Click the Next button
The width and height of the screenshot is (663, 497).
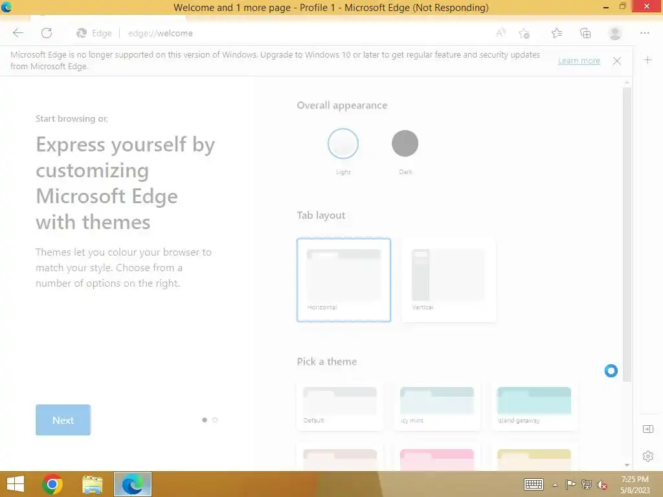(x=63, y=419)
